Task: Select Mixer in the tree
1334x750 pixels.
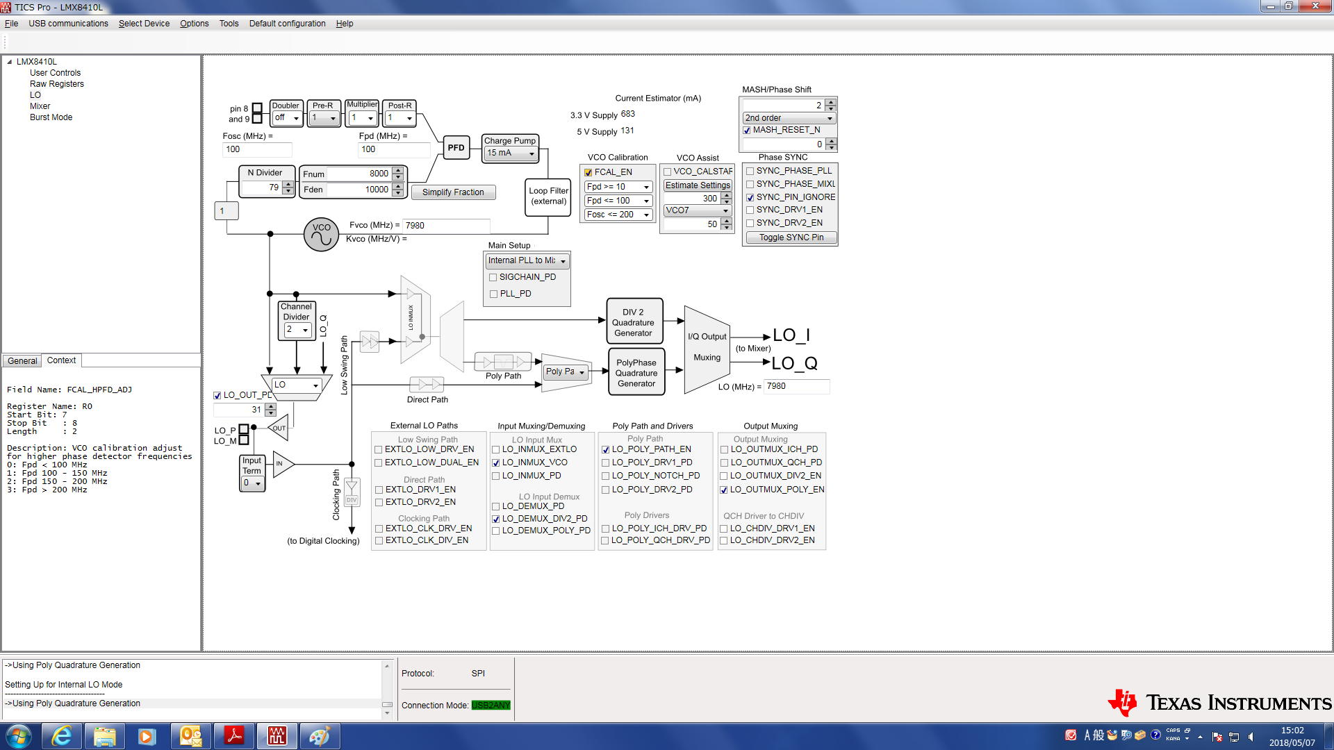Action: pos(40,106)
